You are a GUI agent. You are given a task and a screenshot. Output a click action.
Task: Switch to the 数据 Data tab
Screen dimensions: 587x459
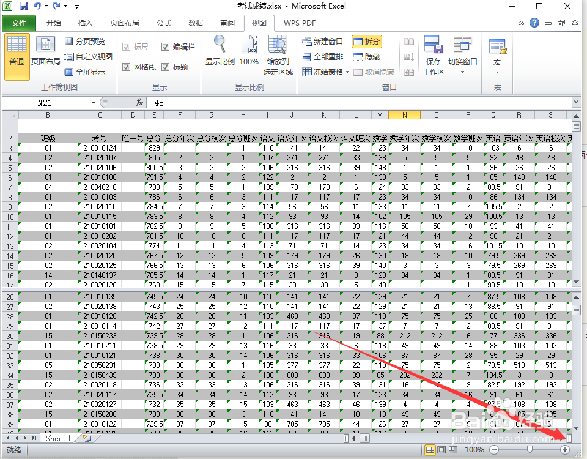196,23
